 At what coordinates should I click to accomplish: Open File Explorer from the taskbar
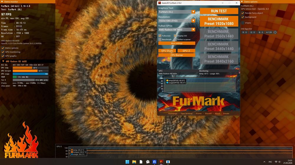tap(134, 162)
